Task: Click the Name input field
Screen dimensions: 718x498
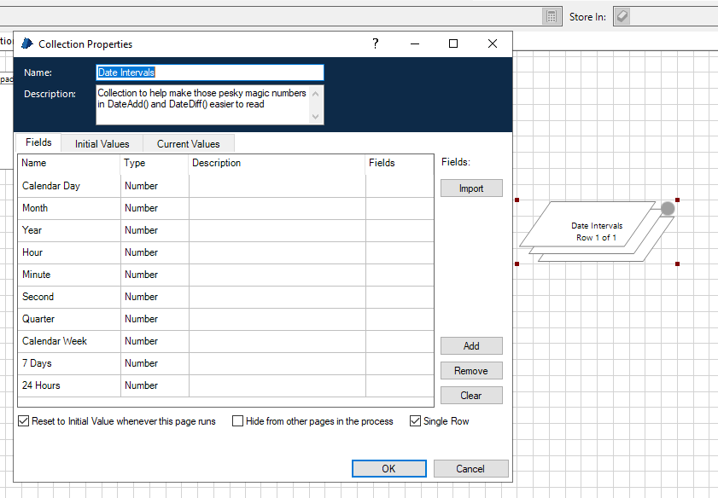Action: tap(210, 72)
